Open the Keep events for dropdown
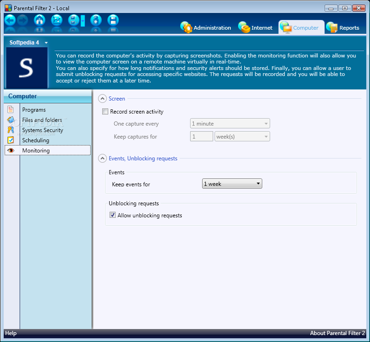 tap(232, 184)
